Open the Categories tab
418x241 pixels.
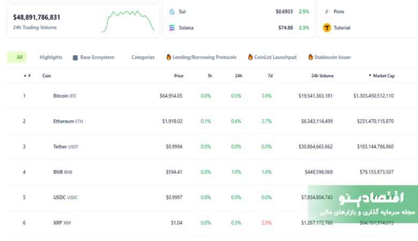pyautogui.click(x=143, y=57)
